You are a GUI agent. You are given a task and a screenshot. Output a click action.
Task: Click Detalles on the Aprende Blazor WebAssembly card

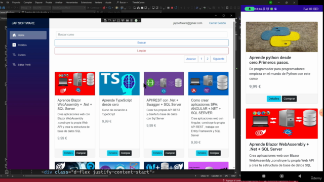(68, 153)
